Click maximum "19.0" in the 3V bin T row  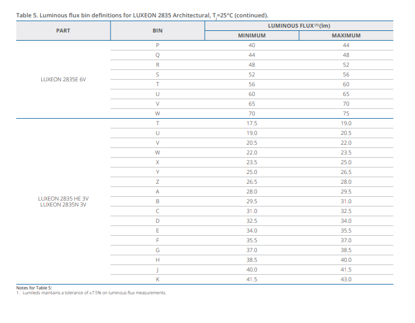(x=346, y=124)
